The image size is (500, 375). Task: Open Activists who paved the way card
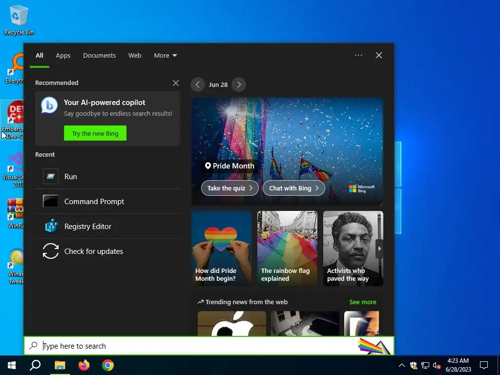[x=353, y=249]
